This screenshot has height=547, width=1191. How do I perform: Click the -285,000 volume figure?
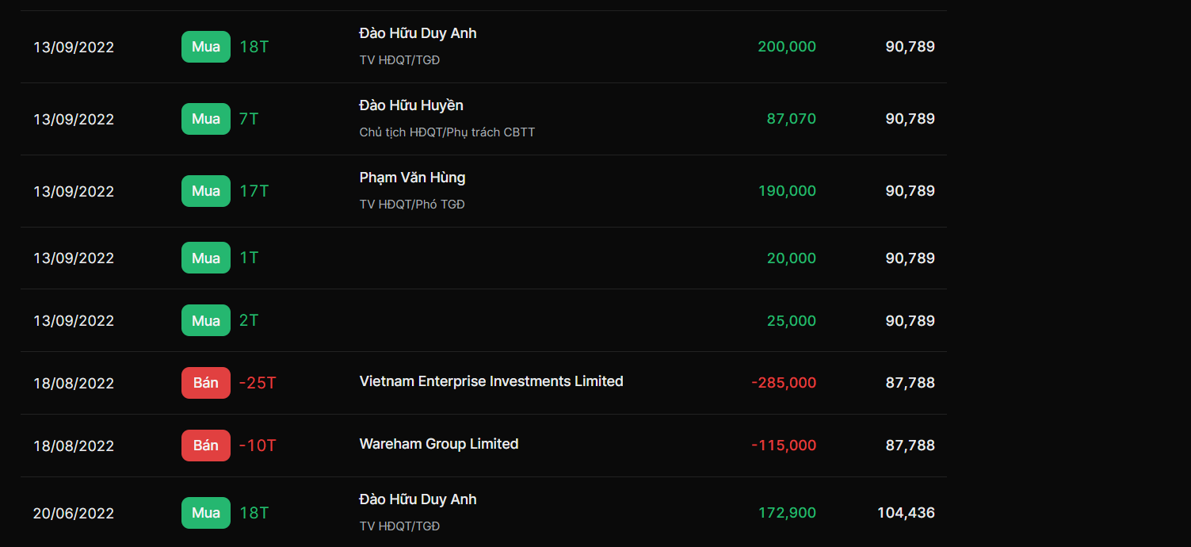(784, 383)
